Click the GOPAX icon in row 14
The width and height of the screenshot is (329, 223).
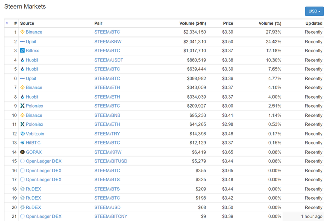(x=22, y=152)
